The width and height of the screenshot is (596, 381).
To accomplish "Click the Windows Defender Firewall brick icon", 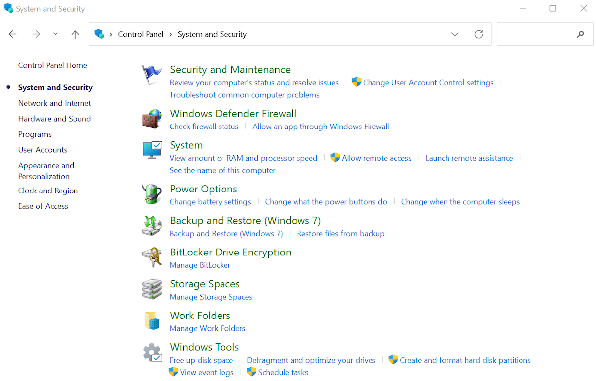I will (151, 118).
